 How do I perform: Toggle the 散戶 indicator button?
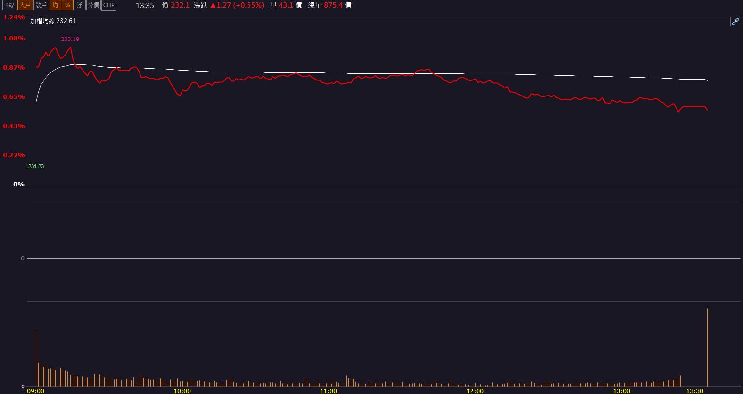coord(41,5)
